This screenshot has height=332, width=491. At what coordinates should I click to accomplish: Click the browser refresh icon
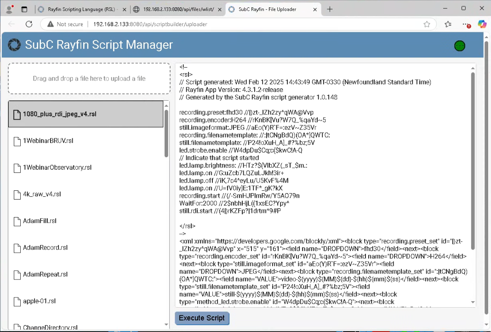coord(29,24)
